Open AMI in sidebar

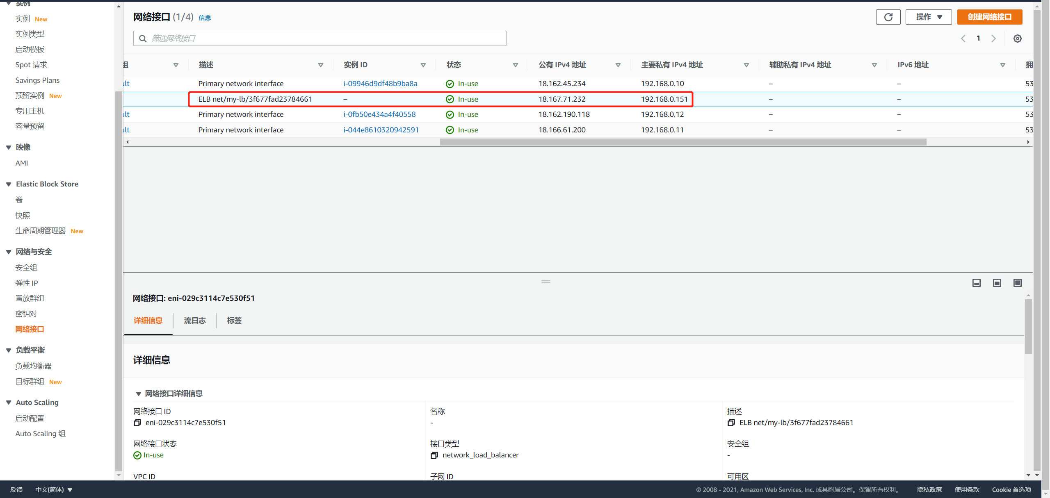click(22, 163)
